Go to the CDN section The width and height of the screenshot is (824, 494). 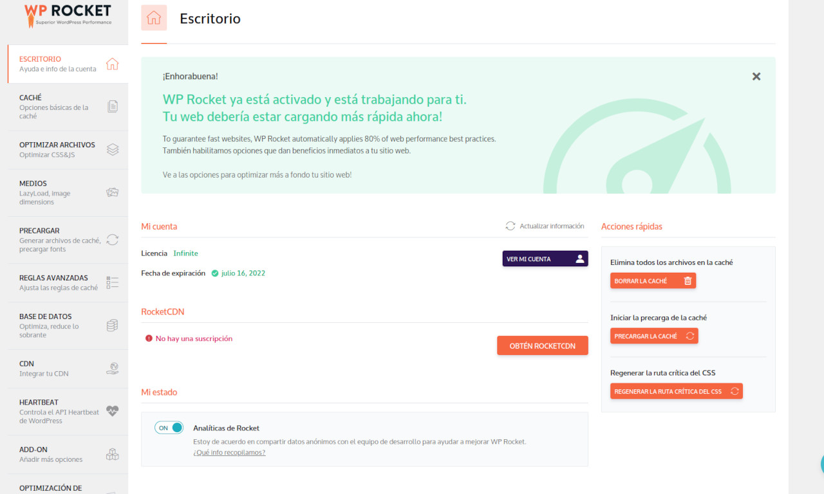point(68,368)
